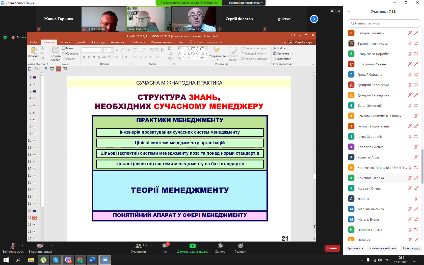424x265 pixels.
Task: Open the Выделить select dropdown
Action: point(282,59)
